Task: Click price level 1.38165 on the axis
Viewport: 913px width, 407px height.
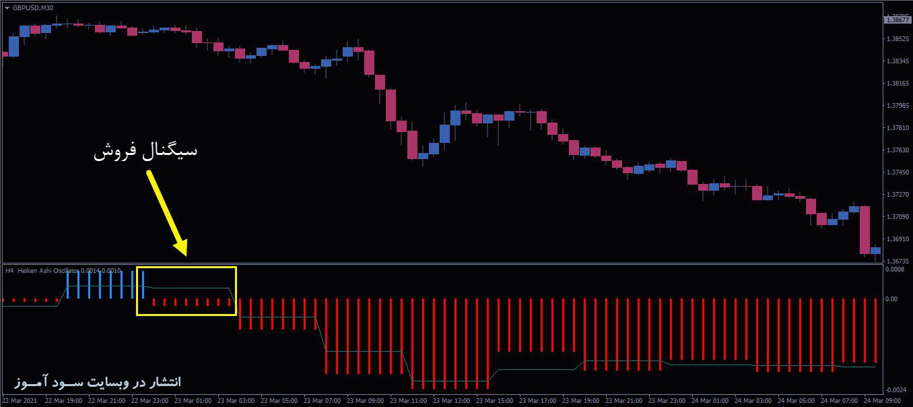Action: tap(898, 84)
